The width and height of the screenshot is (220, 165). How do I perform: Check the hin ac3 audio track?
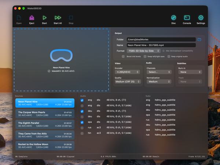pyautogui.click(x=82, y=133)
